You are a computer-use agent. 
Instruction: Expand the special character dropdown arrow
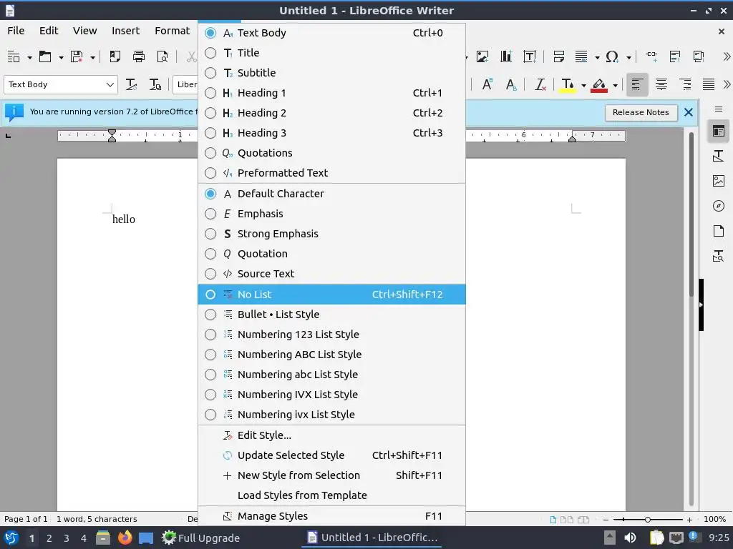628,57
